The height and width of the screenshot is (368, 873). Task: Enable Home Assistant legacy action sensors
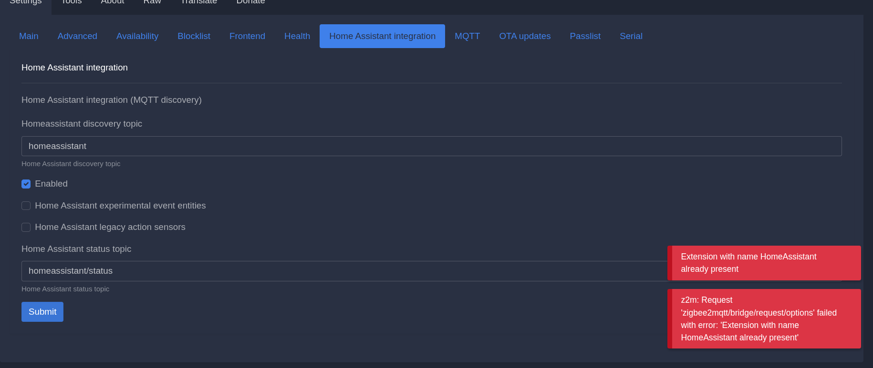coord(26,228)
